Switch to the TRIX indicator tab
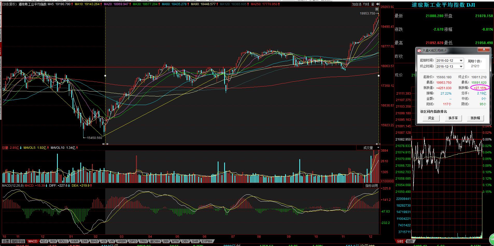The height and width of the screenshot is (246, 494). click(143, 241)
